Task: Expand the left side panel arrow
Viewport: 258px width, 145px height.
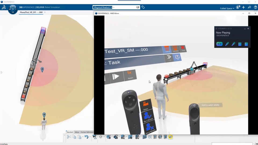Action: click(2, 73)
